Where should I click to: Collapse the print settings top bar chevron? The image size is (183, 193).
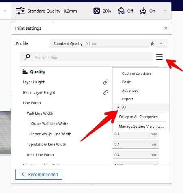tap(165, 11)
